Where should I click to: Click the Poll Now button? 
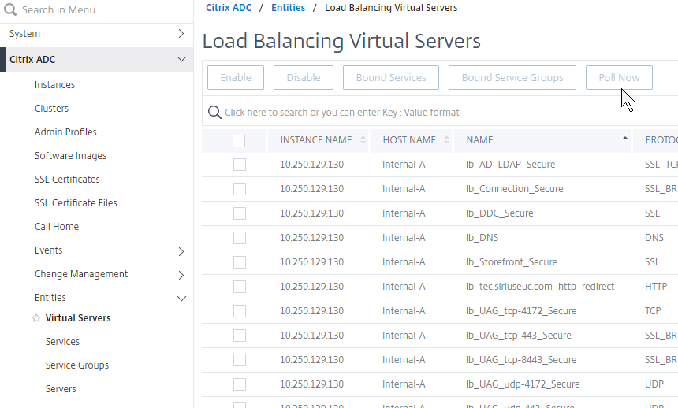pyautogui.click(x=619, y=78)
